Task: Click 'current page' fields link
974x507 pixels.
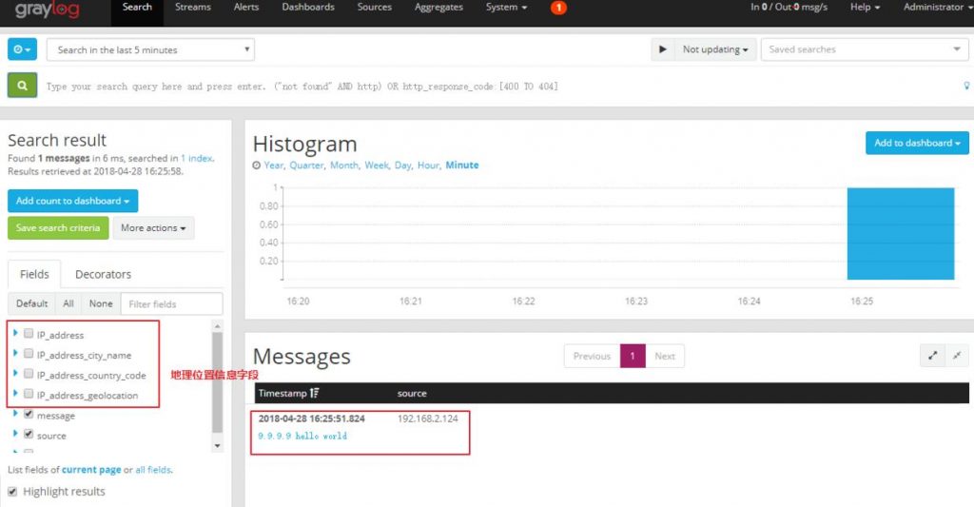Action: tap(91, 470)
